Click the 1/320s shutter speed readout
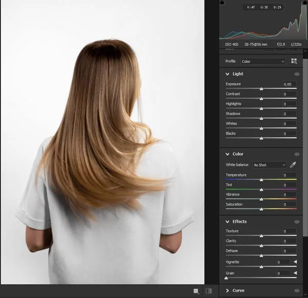Screen dimensions: 308x298 coord(296,44)
